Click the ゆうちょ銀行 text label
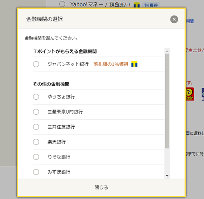This screenshot has height=199, width=204. [61, 97]
